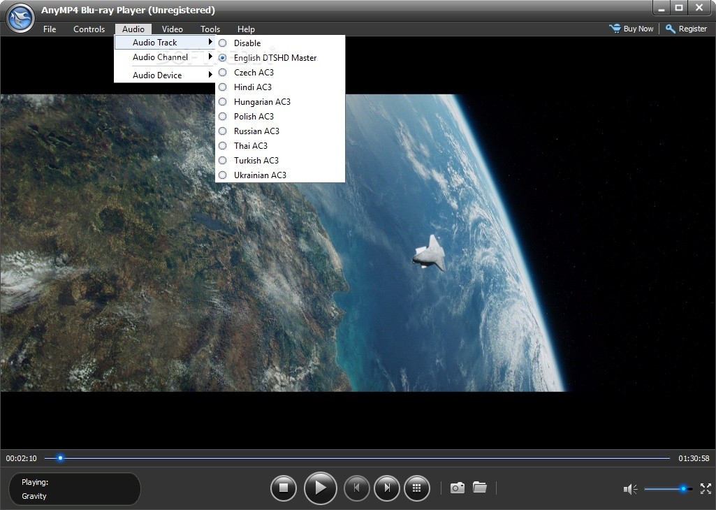Seek by clicking the timeline progress bar
The image size is (716, 510).
coord(357,458)
